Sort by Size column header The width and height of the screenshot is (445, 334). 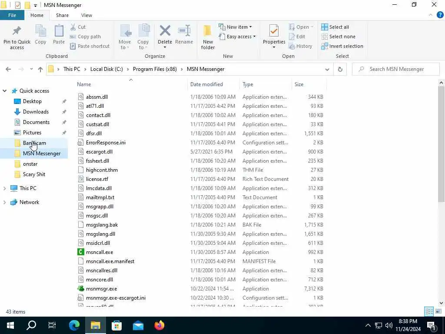[299, 84]
